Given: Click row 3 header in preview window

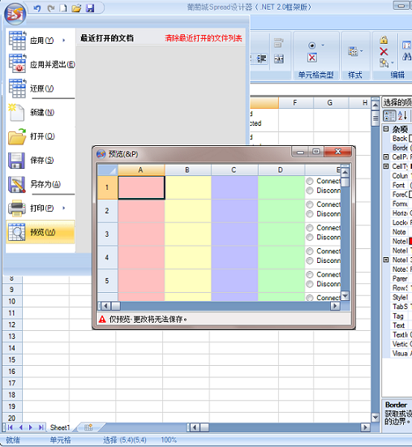Looking at the screenshot, I should [x=107, y=234].
